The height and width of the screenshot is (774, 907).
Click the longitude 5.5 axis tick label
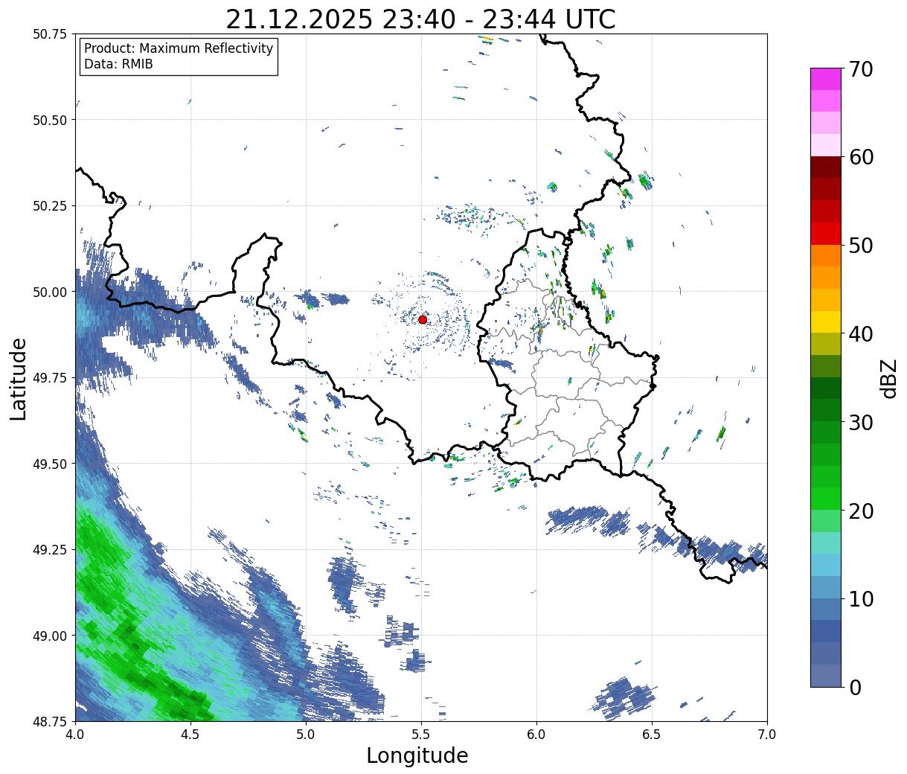pyautogui.click(x=421, y=735)
